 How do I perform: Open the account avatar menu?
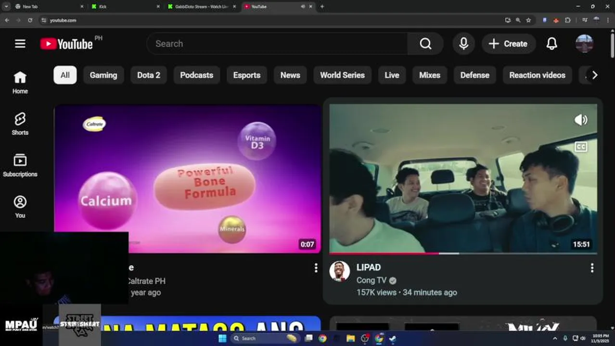click(x=584, y=44)
